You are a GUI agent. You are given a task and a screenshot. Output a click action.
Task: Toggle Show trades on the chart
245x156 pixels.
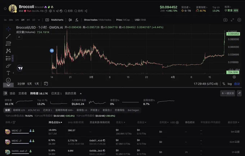[x=98, y=20]
